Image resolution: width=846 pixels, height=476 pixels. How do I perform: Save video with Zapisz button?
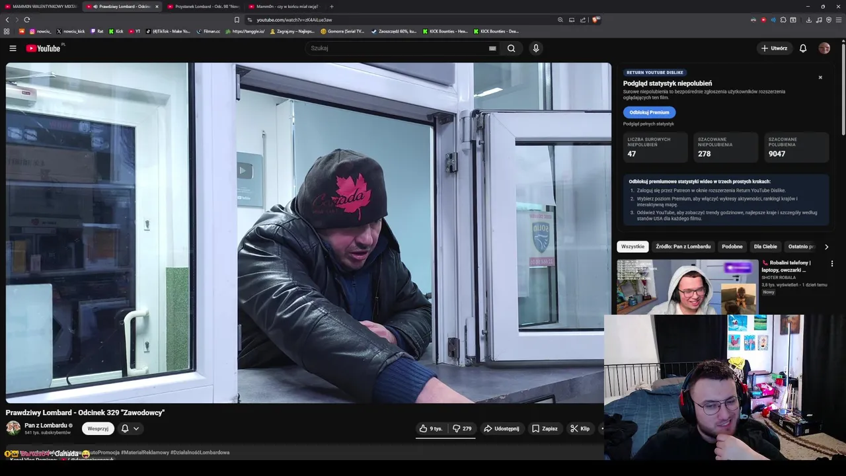coord(545,428)
